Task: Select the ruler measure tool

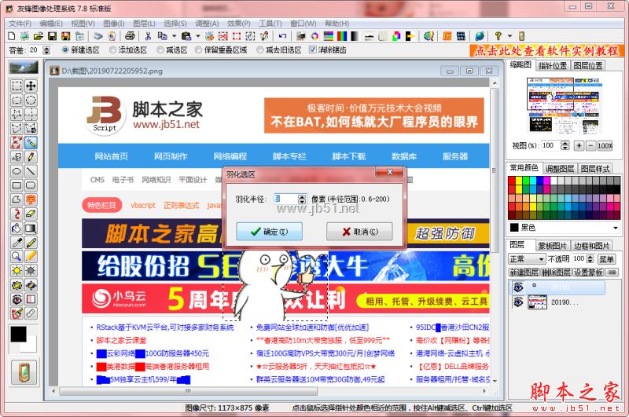Action: (x=31, y=313)
